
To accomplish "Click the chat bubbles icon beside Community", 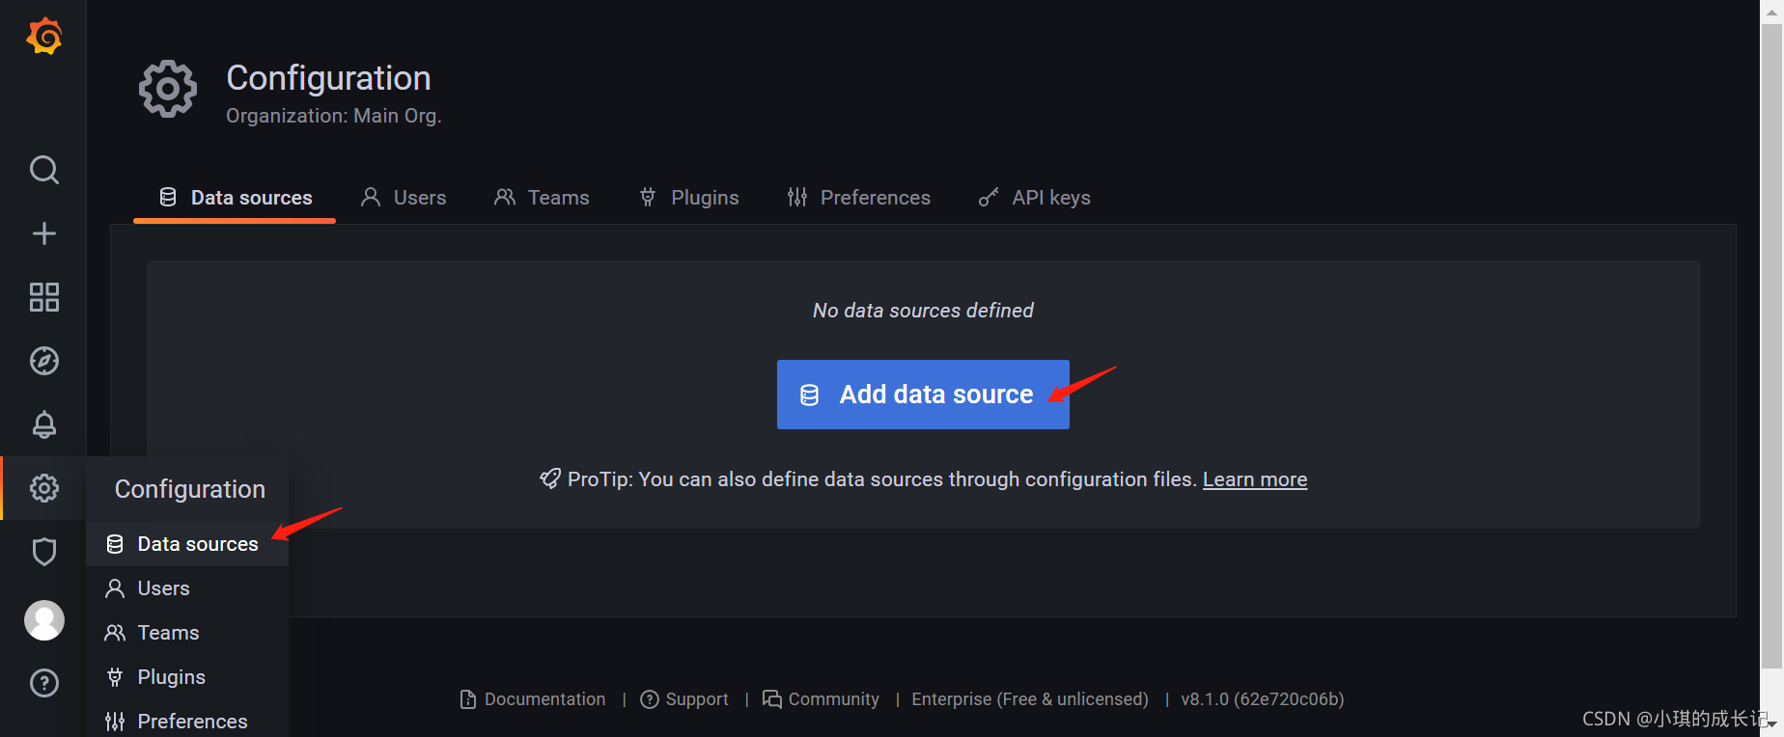I will 772,698.
